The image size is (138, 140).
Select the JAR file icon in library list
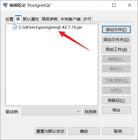[x=15, y=27]
